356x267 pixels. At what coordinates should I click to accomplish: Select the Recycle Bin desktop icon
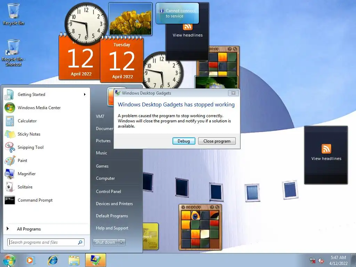(x=14, y=14)
